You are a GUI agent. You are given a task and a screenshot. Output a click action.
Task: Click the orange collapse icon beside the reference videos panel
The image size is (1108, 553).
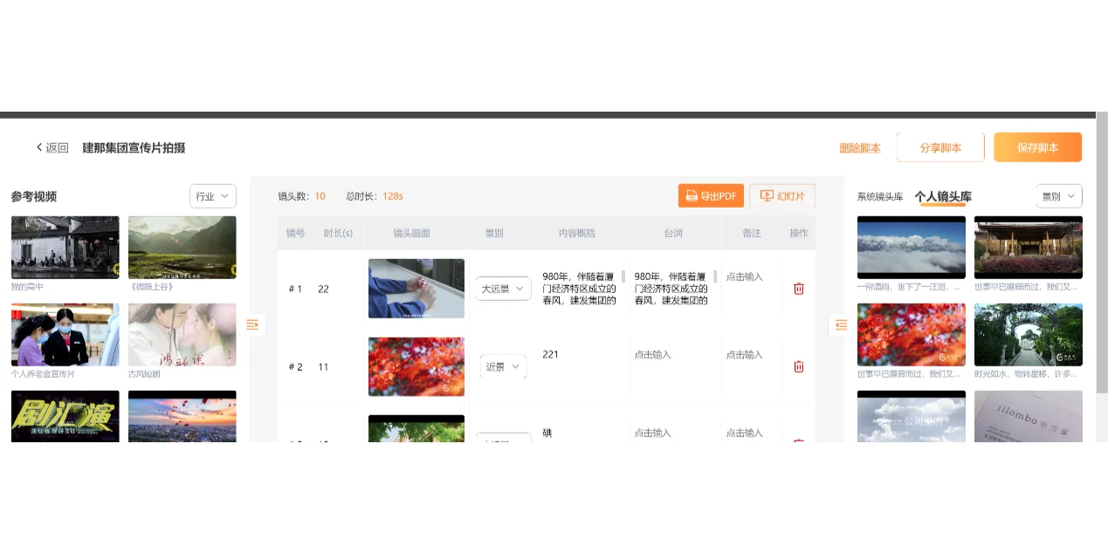click(252, 324)
